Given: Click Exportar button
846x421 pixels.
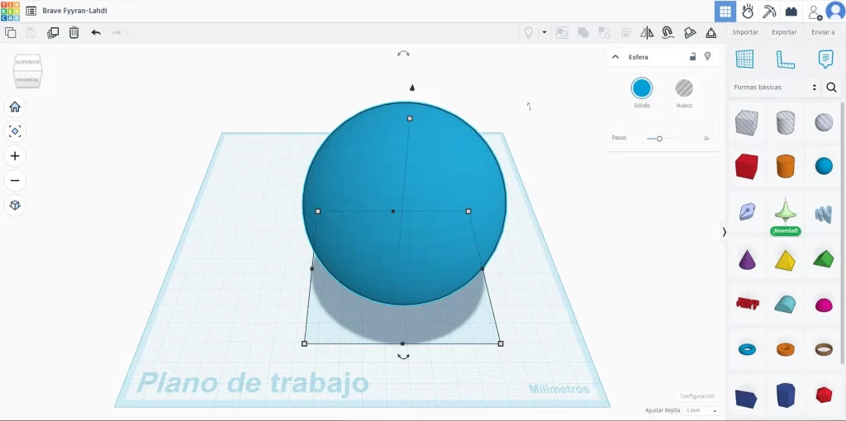Looking at the screenshot, I should coord(784,32).
